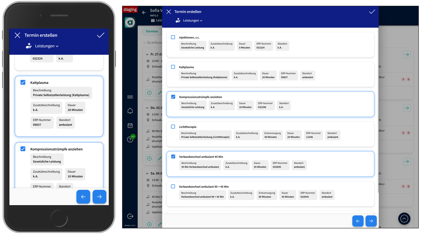This screenshot has width=426, height=235.
Task: Confirm mobile dialog with checkmark icon
Action: (101, 35)
